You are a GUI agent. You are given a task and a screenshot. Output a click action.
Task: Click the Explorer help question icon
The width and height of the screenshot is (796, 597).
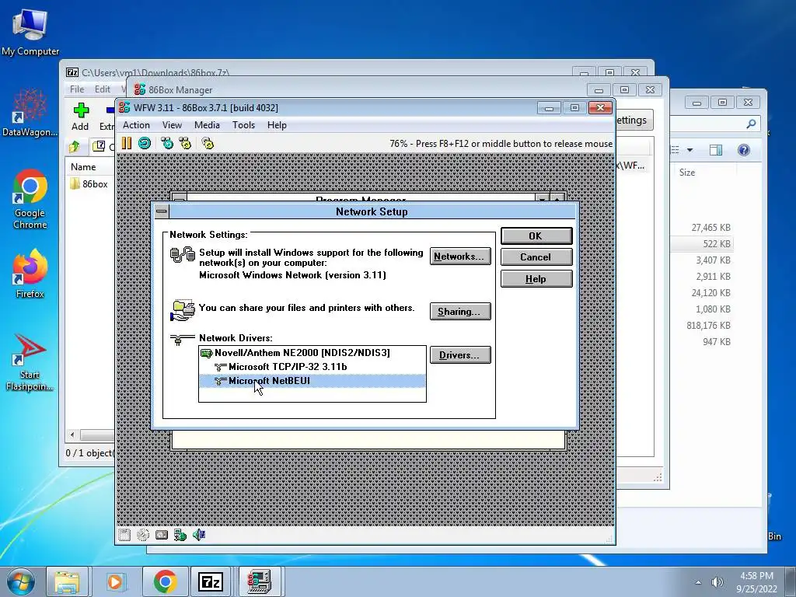(744, 150)
